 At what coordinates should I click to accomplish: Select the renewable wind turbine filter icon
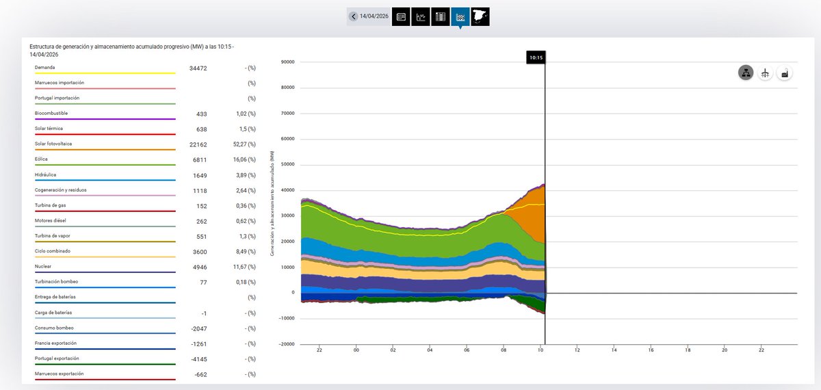(765, 73)
